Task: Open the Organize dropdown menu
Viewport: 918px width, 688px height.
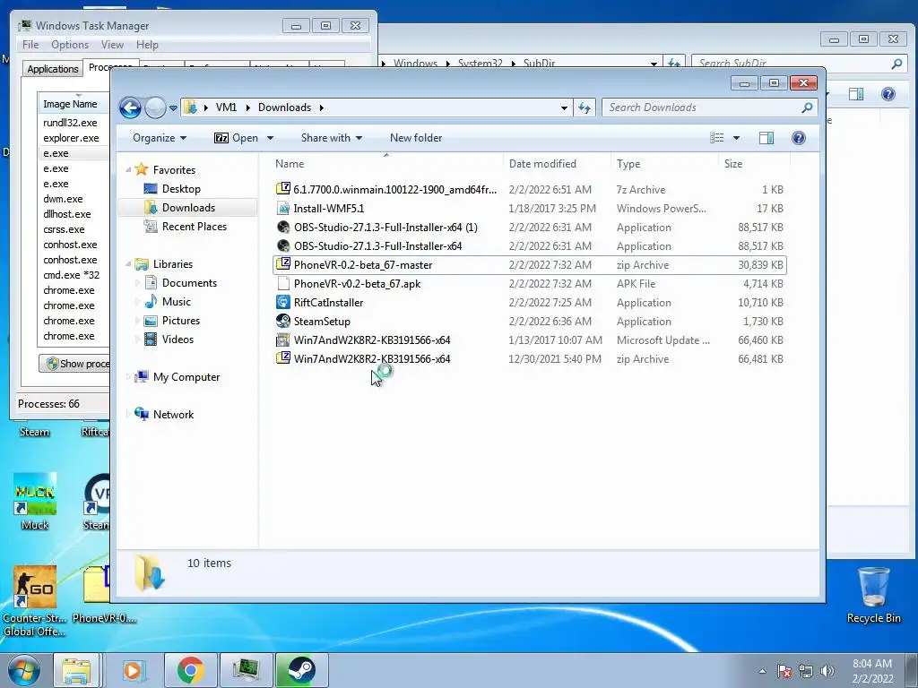Action: (x=160, y=138)
